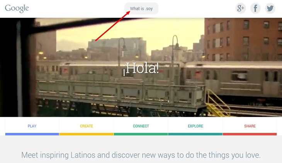The height and width of the screenshot is (163, 282).
Task: Open the "What is .soy" button
Action: click(x=141, y=8)
